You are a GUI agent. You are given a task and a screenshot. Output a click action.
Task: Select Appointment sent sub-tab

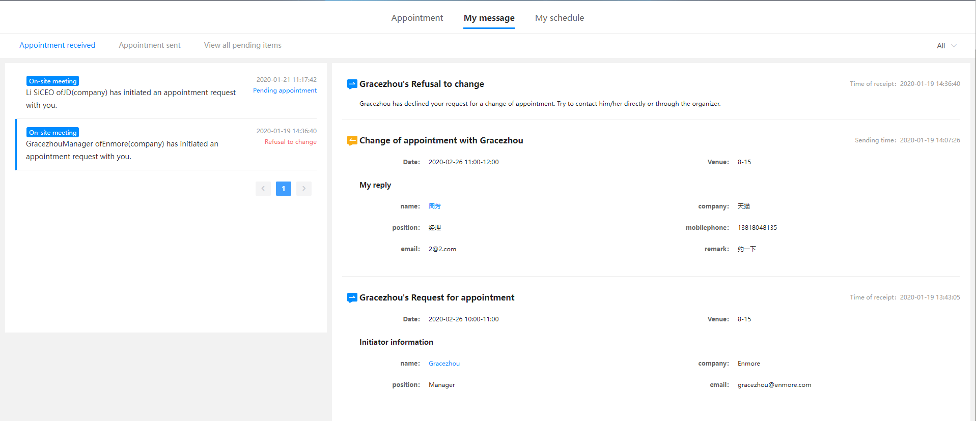pos(149,45)
